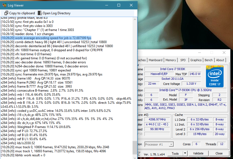Screen dimensions: 233x159
Task: Close the Log Viewer window
Action: tap(131, 5)
